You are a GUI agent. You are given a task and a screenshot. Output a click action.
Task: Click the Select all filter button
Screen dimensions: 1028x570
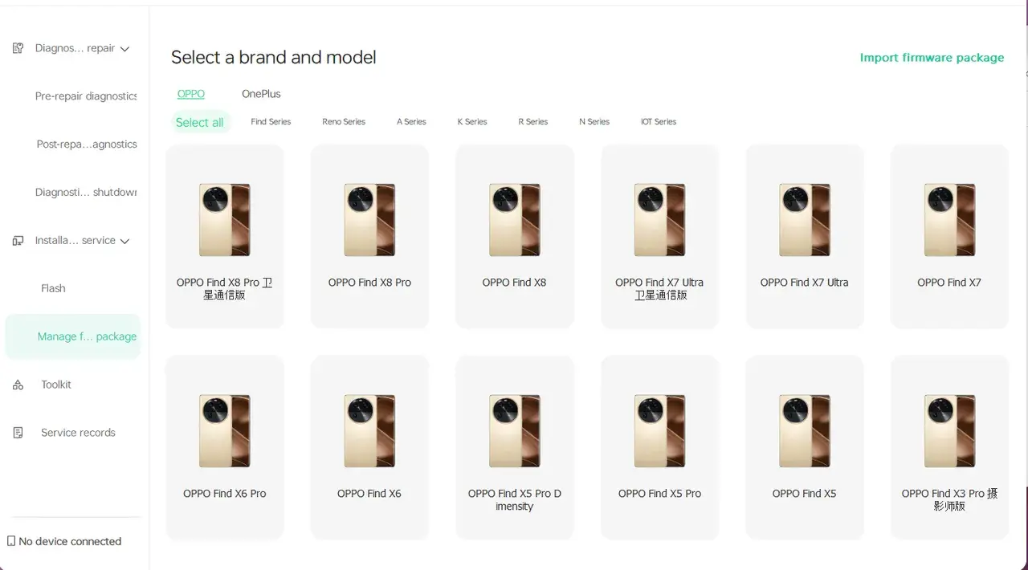click(x=199, y=122)
